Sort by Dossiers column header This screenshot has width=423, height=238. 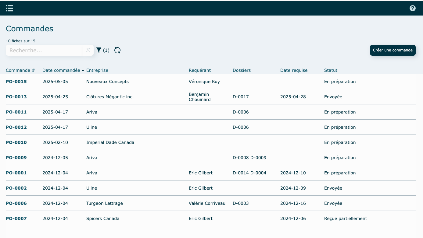click(242, 70)
